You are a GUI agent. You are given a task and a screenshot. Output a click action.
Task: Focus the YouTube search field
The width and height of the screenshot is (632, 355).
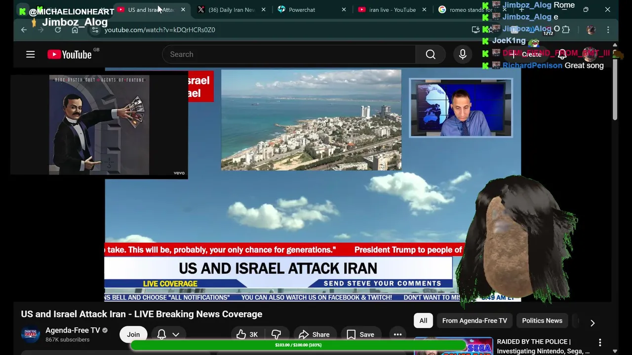pyautogui.click(x=289, y=54)
